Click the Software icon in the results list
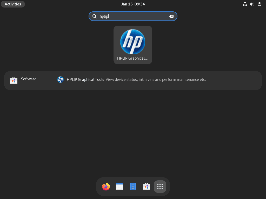Viewport: 266px width, 199px height. point(14,80)
